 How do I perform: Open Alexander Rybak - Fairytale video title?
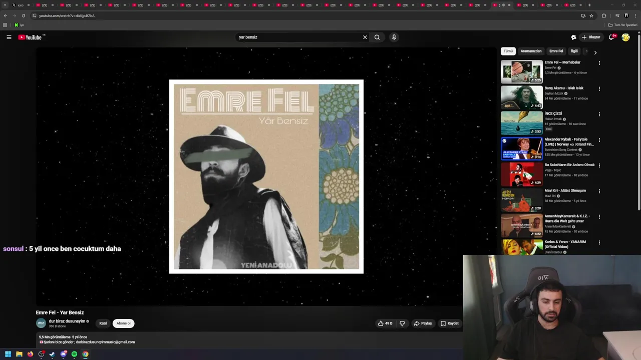click(569, 142)
